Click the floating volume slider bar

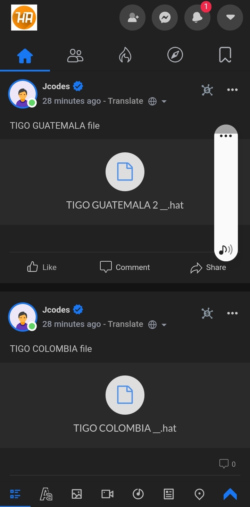[226, 191]
